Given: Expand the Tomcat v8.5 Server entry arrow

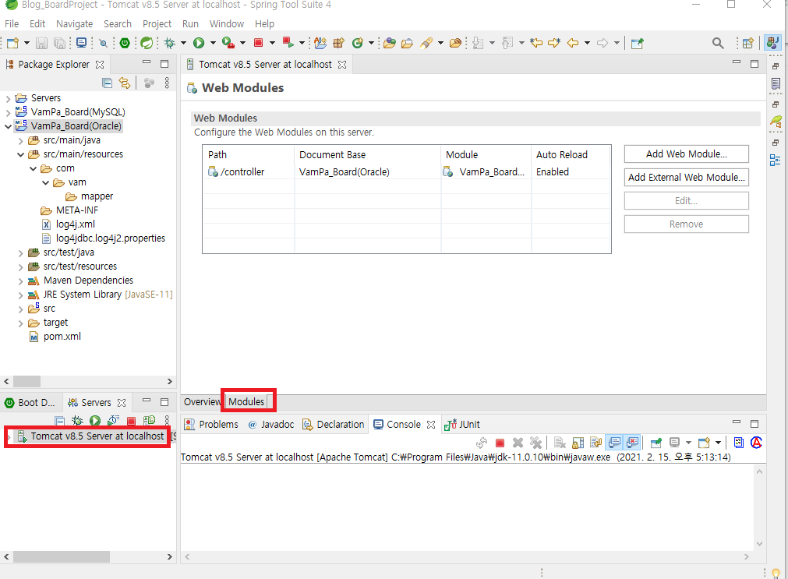Looking at the screenshot, I should click(x=9, y=436).
